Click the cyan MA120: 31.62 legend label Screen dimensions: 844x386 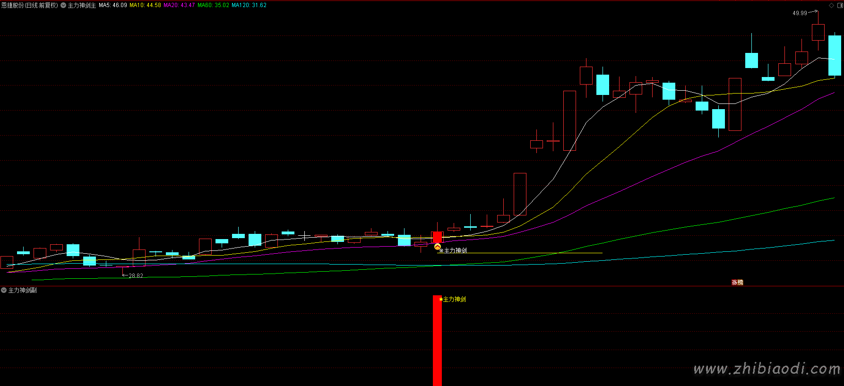[249, 5]
